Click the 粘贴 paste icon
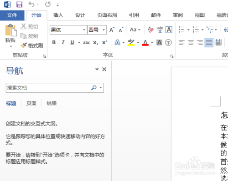This screenshot has width=228, height=181. coord(10,30)
